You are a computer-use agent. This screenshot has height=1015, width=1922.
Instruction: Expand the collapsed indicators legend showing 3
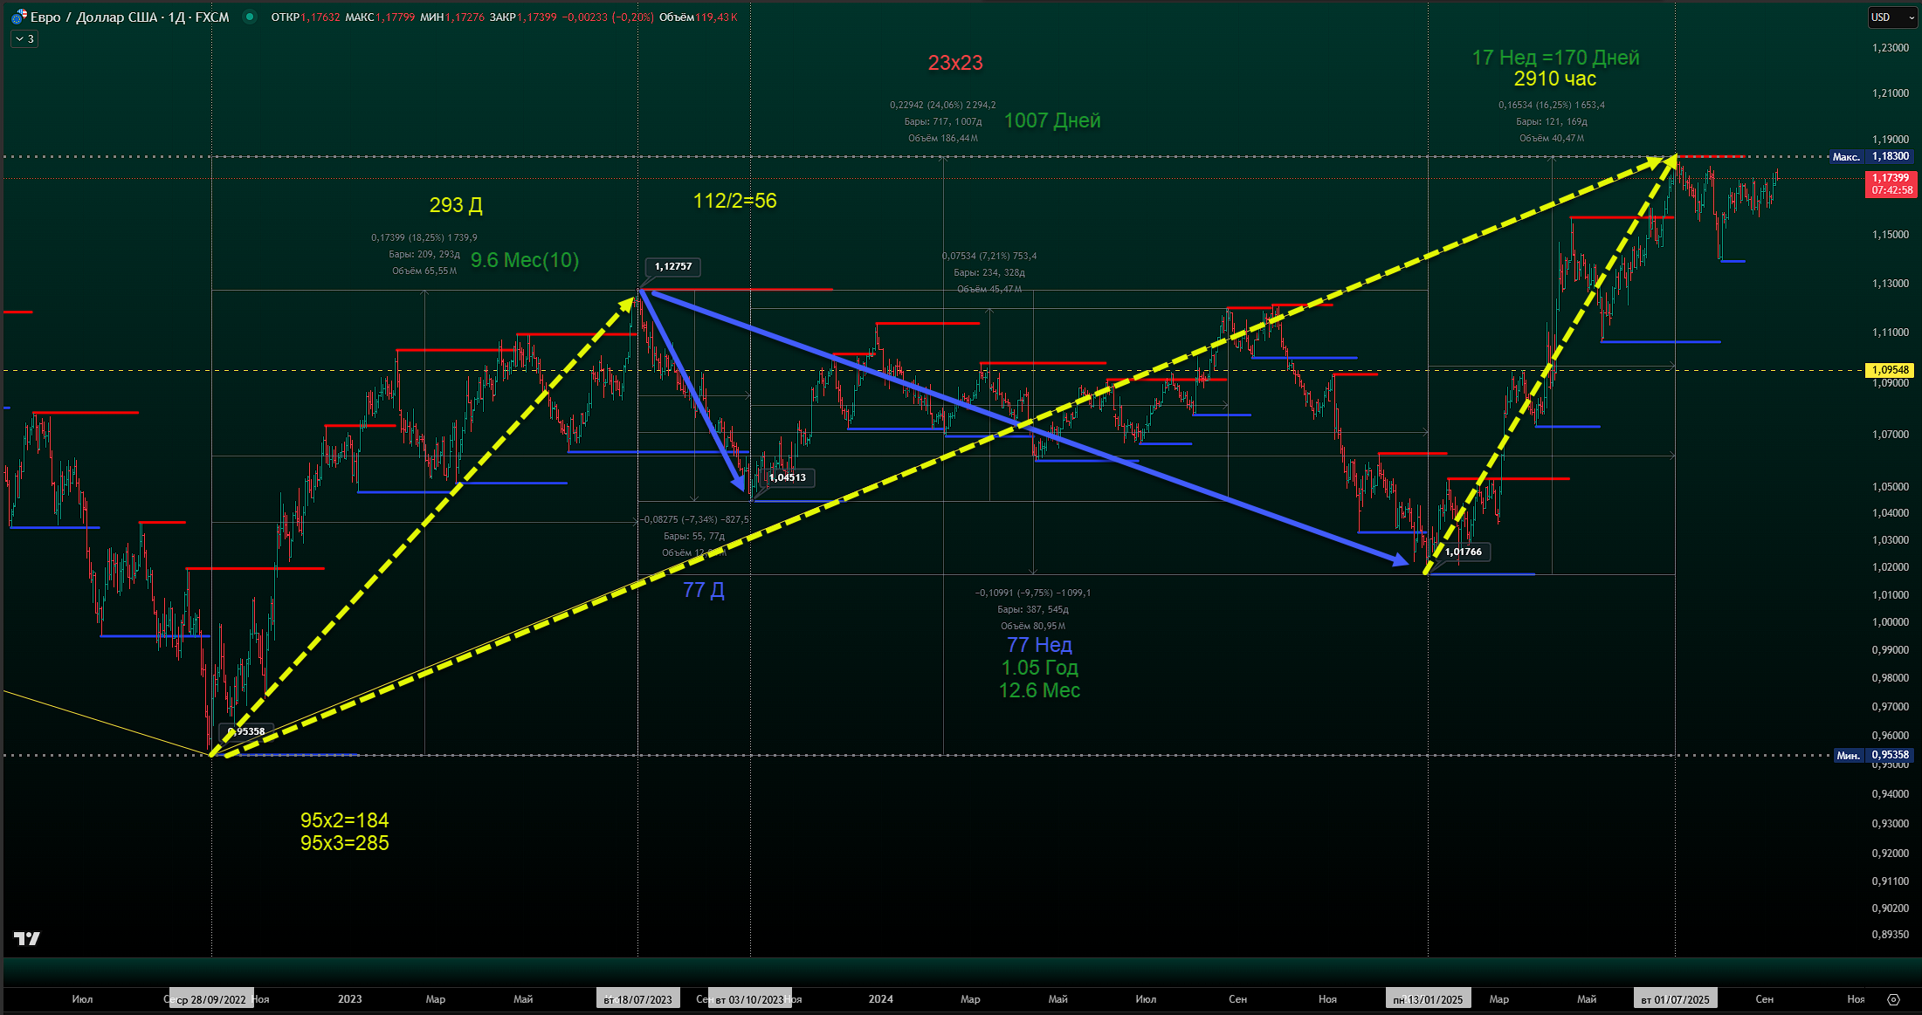24,39
